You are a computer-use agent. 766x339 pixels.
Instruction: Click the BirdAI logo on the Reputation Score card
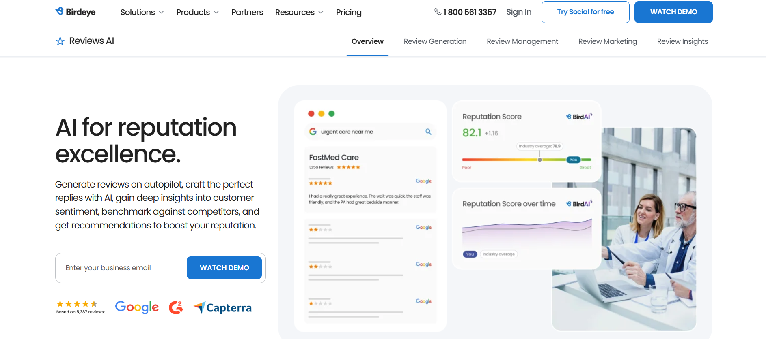[x=579, y=117]
